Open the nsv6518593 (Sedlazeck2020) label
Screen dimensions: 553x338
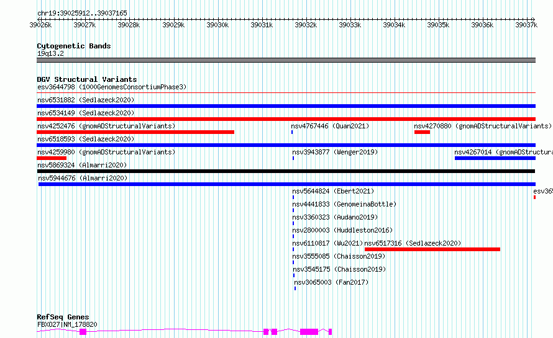pos(86,139)
